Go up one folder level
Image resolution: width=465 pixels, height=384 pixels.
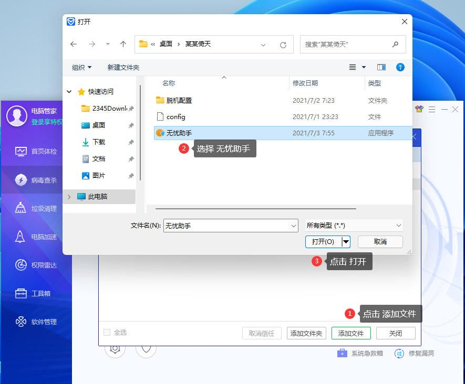pyautogui.click(x=123, y=44)
